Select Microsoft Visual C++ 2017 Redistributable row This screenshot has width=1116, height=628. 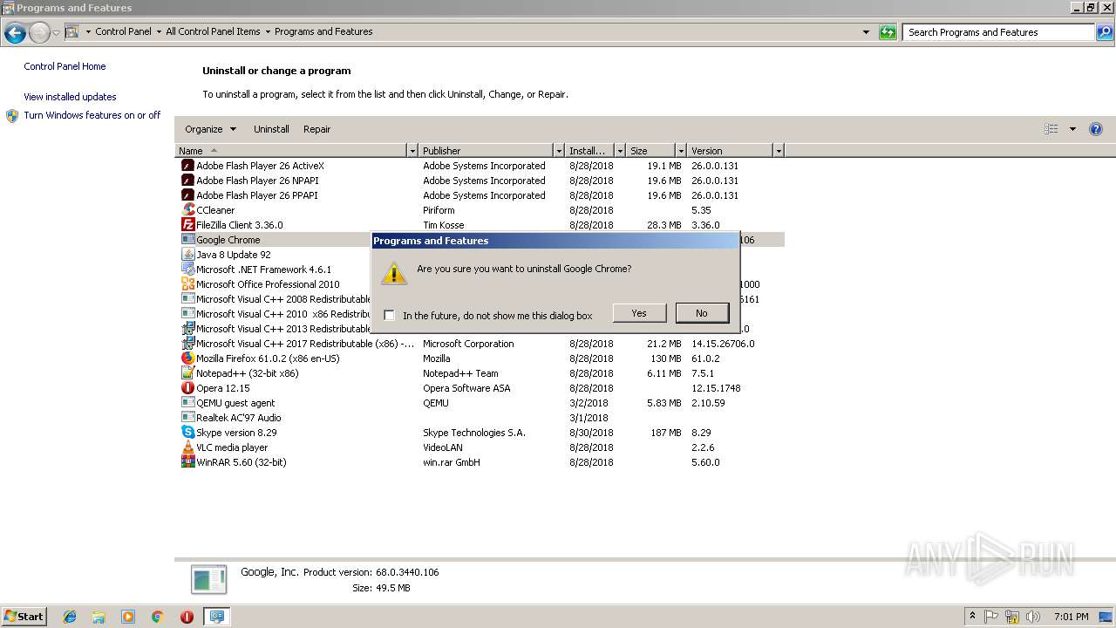(480, 344)
